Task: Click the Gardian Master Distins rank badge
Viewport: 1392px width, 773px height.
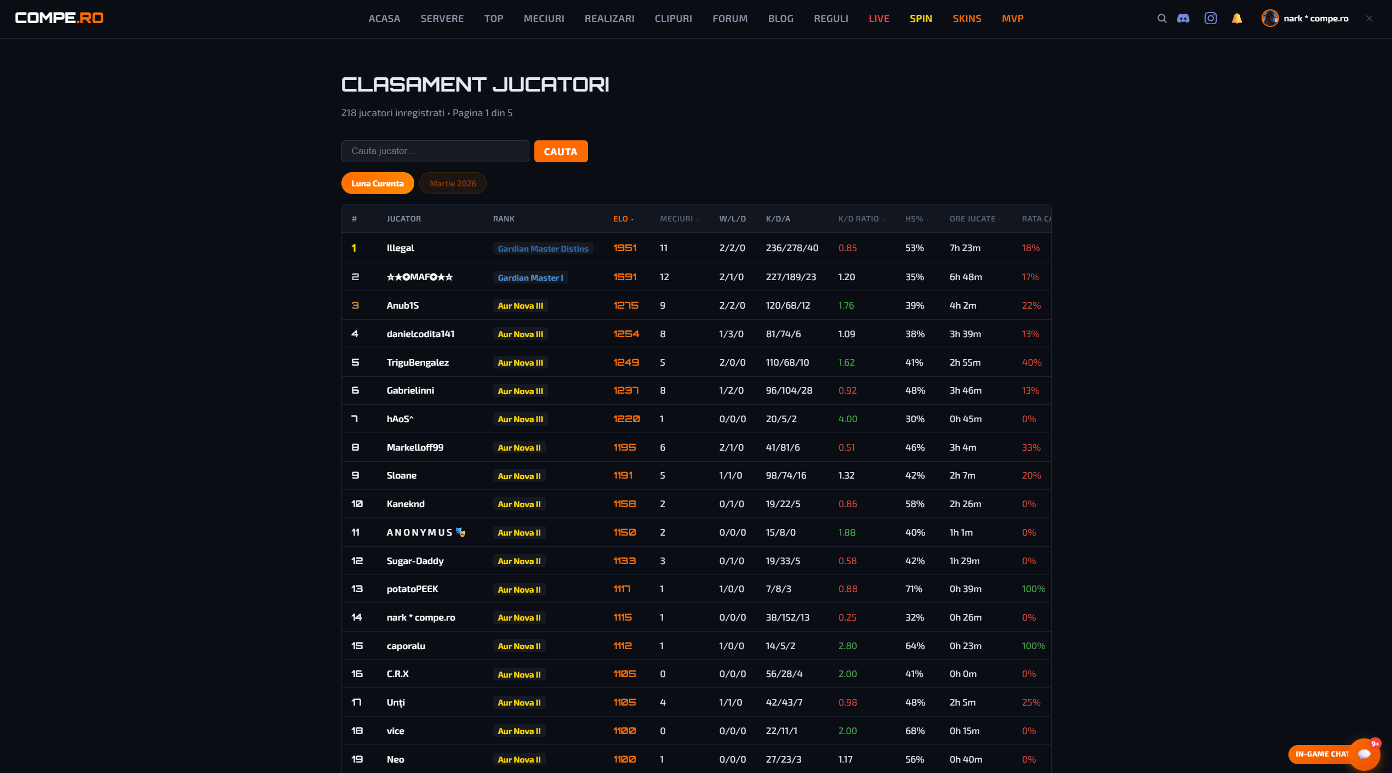Action: click(543, 248)
